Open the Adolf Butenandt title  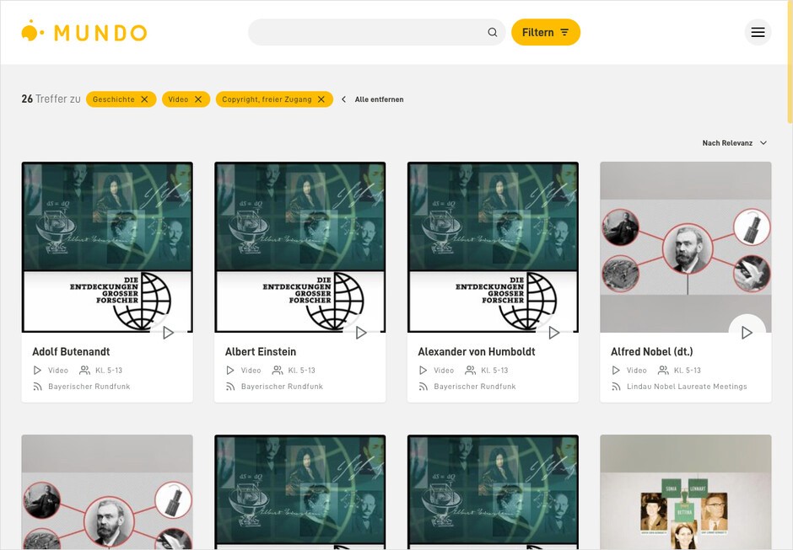tap(71, 351)
